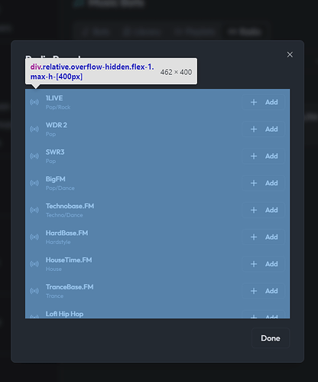This screenshot has width=318, height=382.
Task: Click the broadcast icon next to WDR 2
Action: (x=34, y=129)
